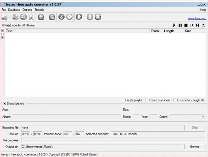Toggle Show title info checkbox
Screen dimensions: 208x157
[5, 104]
